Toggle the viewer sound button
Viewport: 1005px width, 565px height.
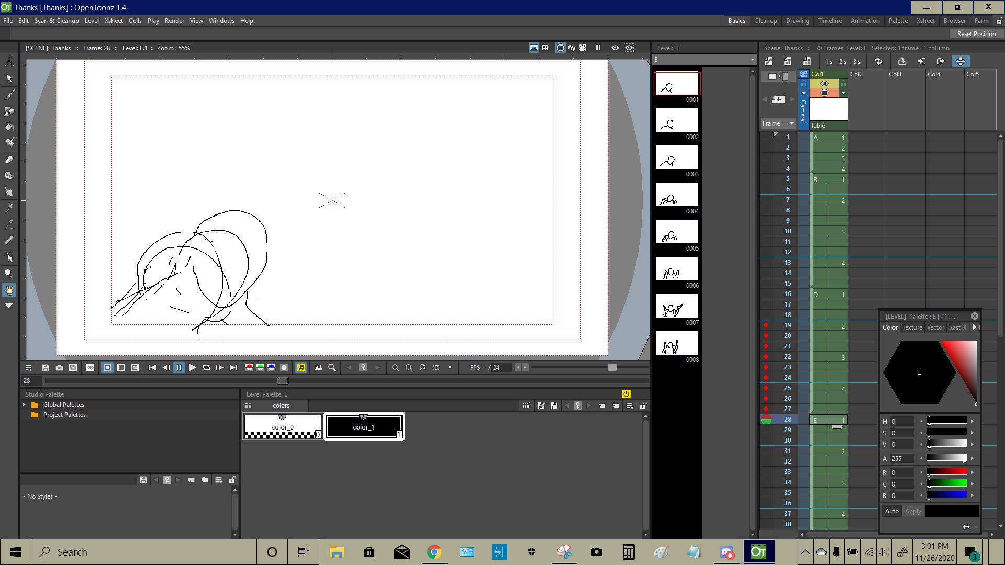[x=301, y=368]
